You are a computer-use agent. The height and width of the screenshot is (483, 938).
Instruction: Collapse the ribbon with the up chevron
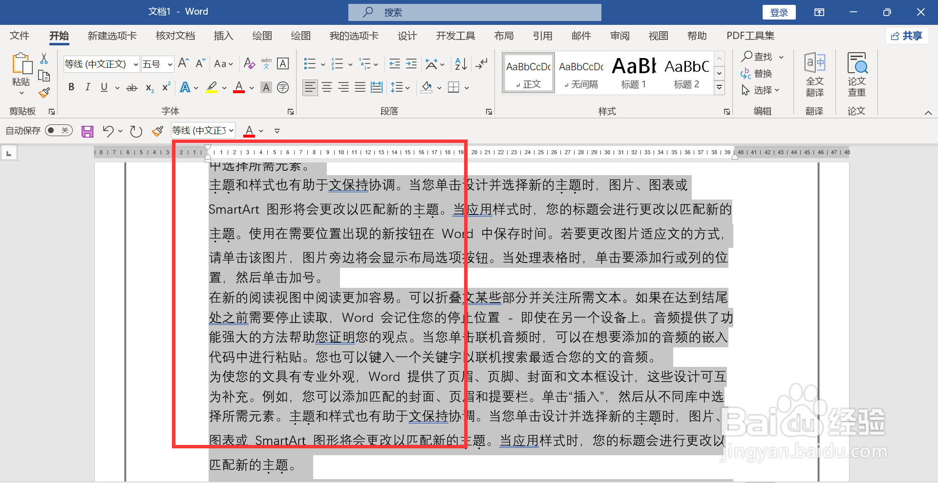point(928,113)
